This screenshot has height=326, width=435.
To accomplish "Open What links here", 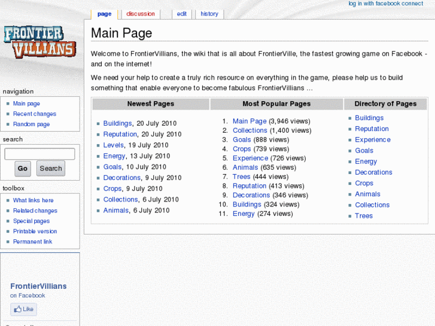I will (34, 200).
